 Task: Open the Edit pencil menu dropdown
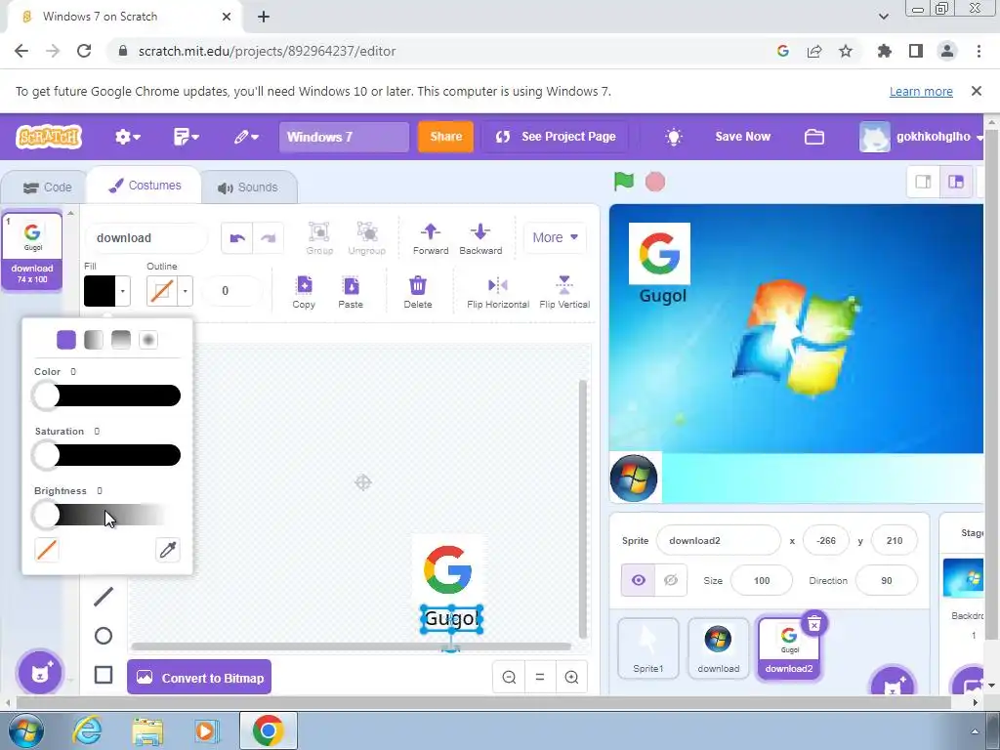coord(245,137)
